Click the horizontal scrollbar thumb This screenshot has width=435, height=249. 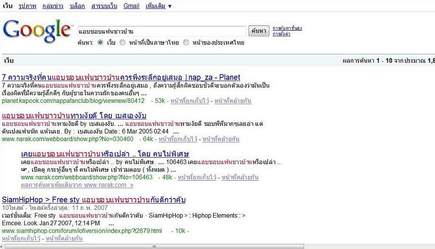(x=155, y=247)
